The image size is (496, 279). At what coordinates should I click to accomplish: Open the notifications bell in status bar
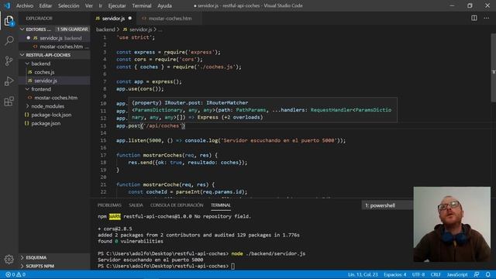click(x=487, y=274)
